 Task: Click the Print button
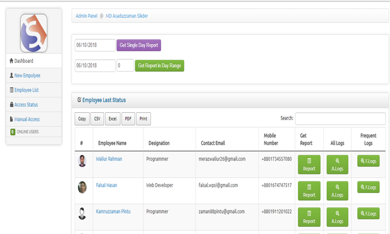pyautogui.click(x=144, y=119)
